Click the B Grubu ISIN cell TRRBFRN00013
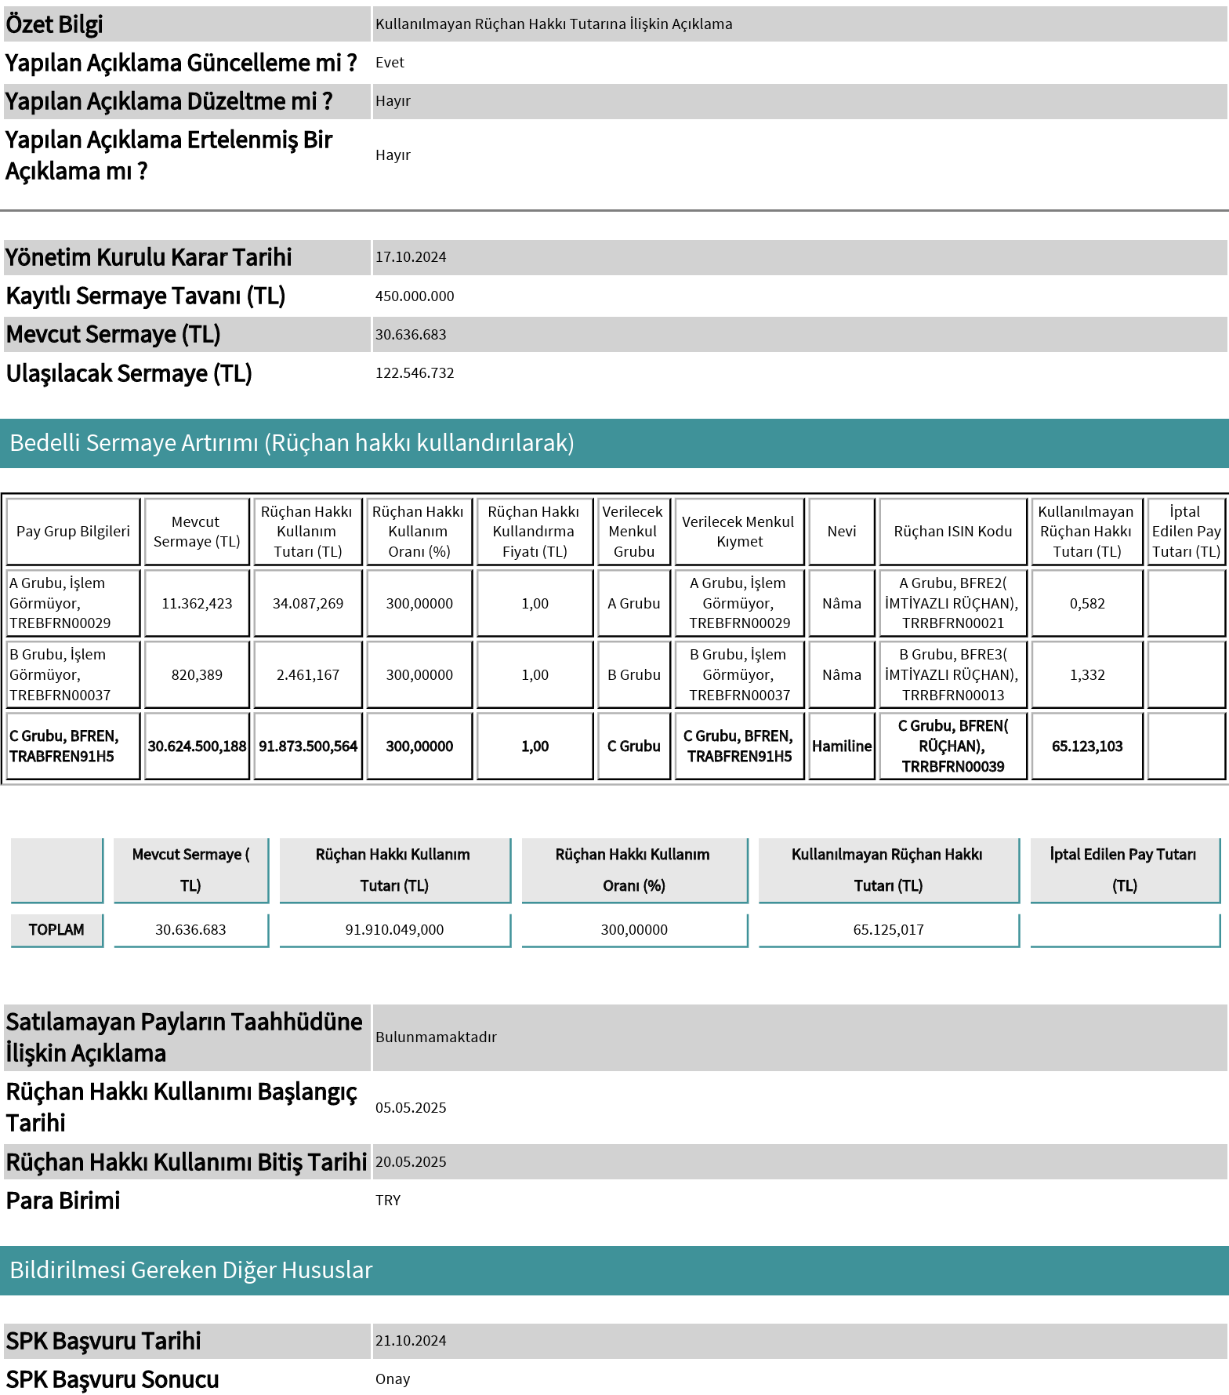 coord(953,675)
